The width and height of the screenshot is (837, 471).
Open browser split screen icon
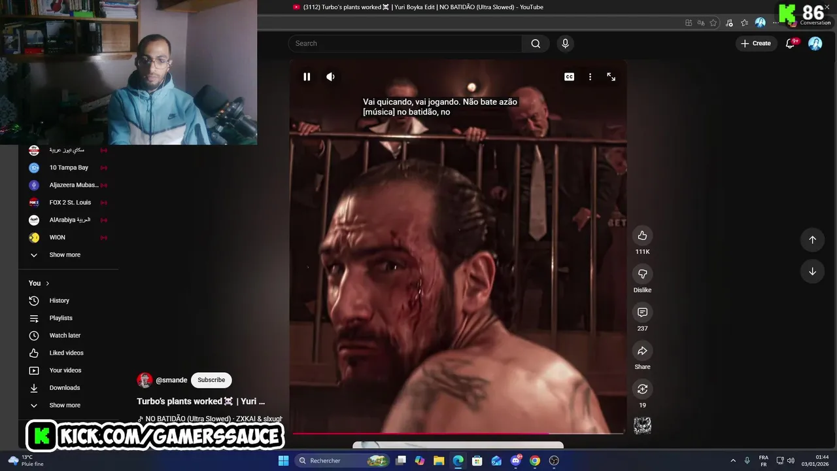(689, 22)
